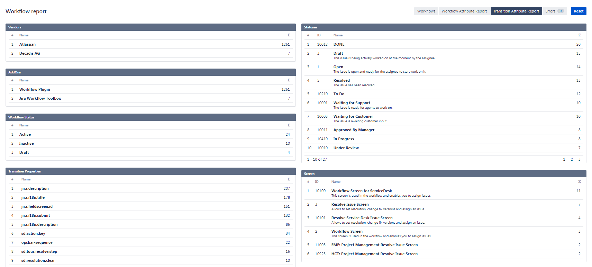Open the Errors tab
The image size is (592, 267).
point(550,11)
